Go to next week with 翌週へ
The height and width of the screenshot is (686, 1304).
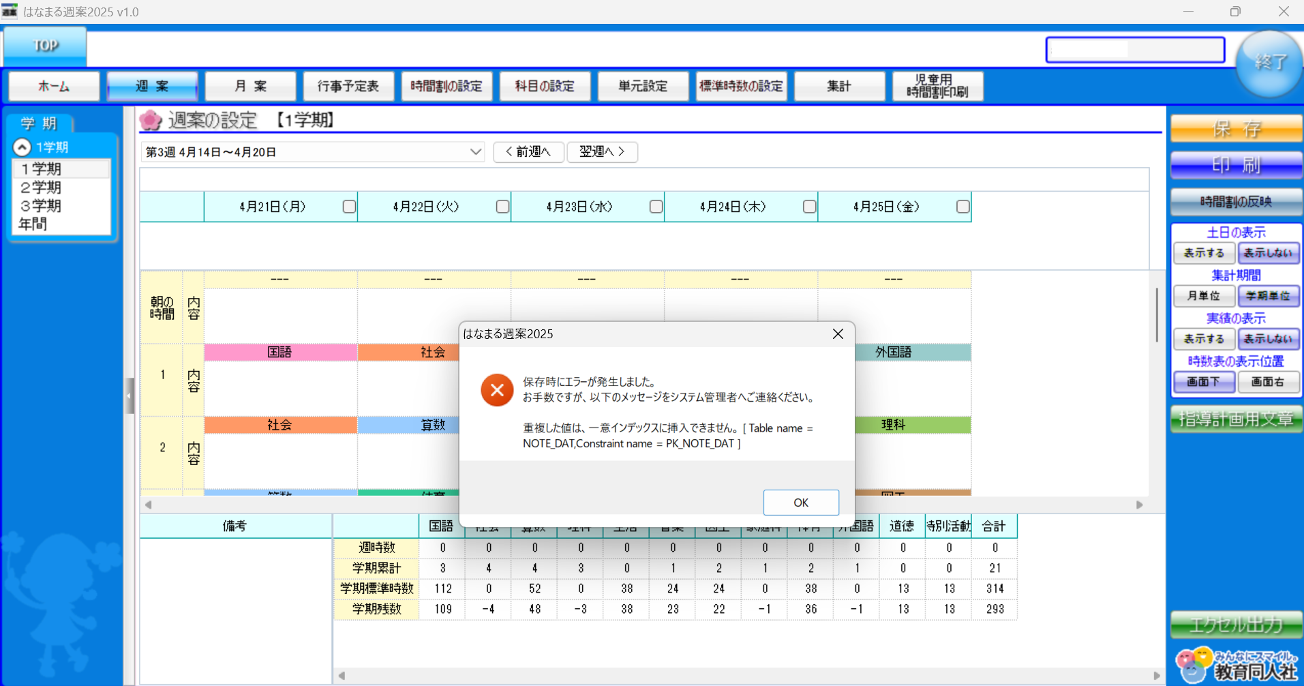(601, 151)
